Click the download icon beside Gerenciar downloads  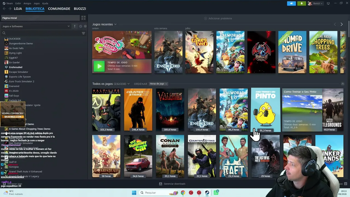pos(161,184)
